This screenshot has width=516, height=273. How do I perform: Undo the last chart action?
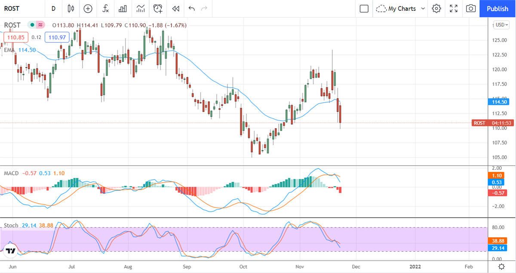192,9
